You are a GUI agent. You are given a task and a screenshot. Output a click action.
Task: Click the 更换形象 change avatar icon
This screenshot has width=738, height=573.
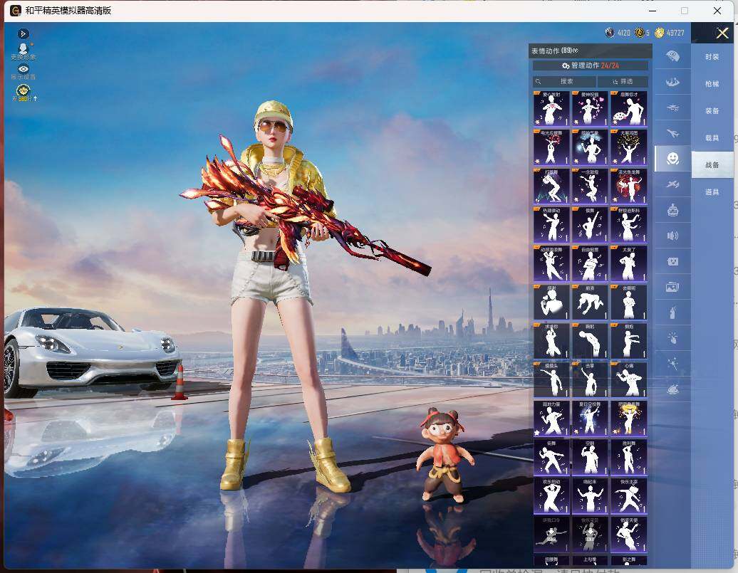click(23, 51)
